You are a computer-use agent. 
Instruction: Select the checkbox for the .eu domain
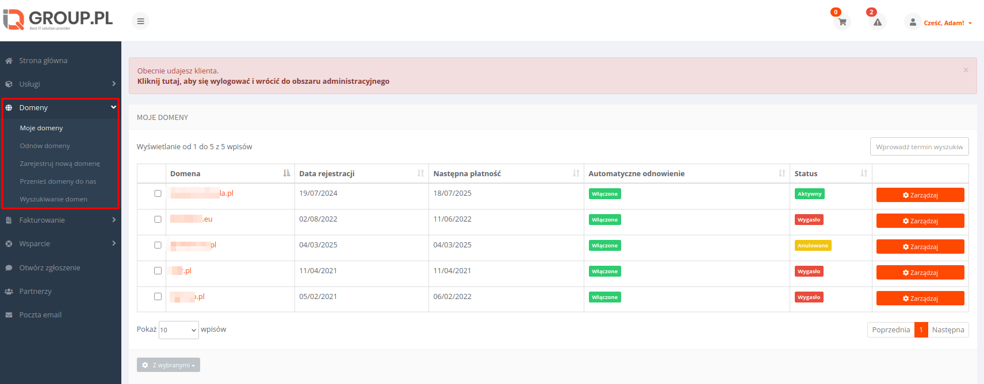pyautogui.click(x=158, y=219)
